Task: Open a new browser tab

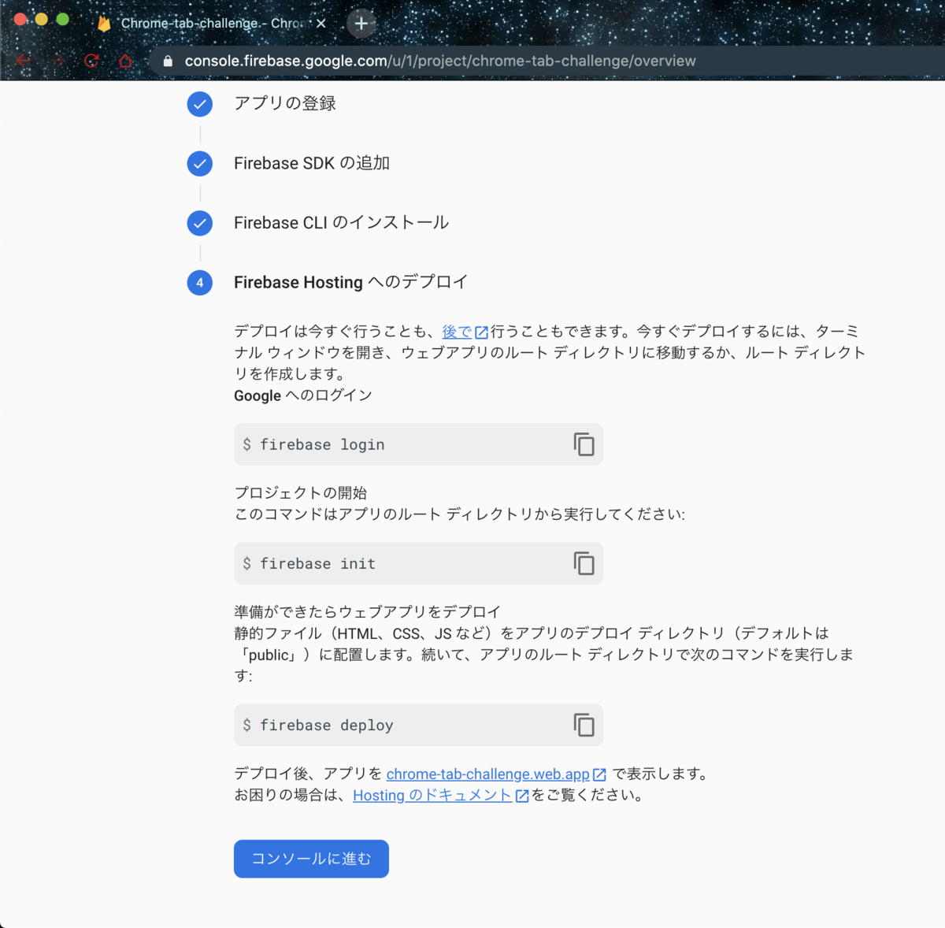Action: (361, 24)
